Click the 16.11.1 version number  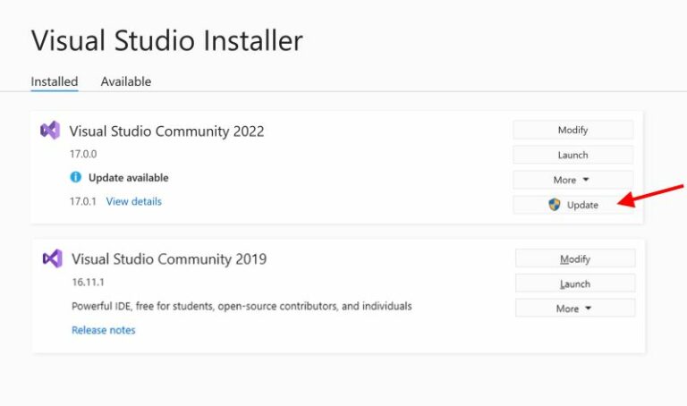89,283
